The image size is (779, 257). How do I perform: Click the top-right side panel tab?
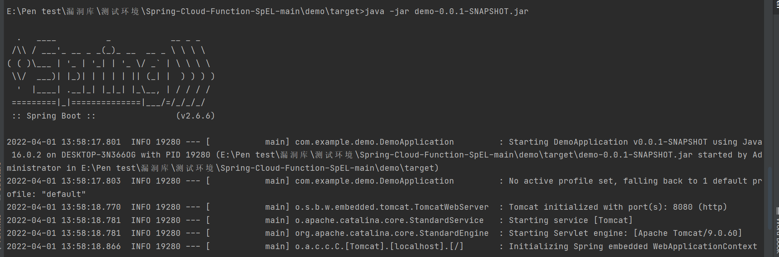(777, 7)
